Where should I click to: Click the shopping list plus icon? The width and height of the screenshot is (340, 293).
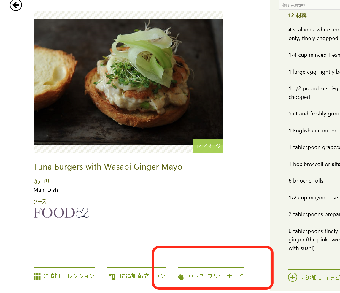(293, 277)
